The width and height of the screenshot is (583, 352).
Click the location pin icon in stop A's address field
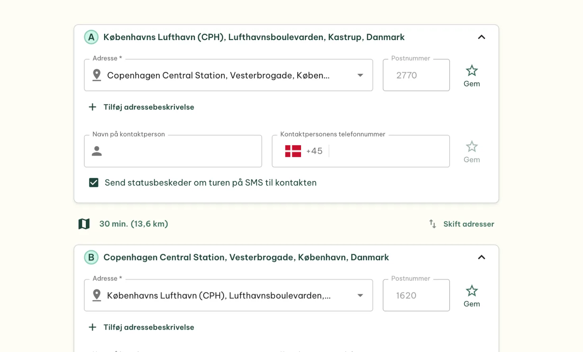tap(97, 75)
